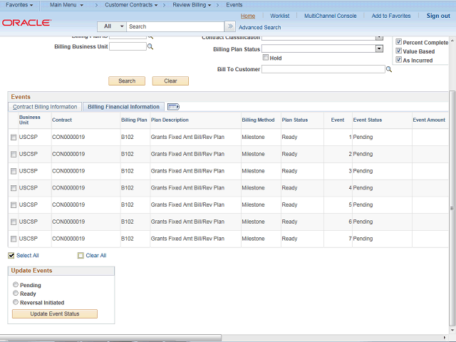Click the Show All Columns grid icon
Image resolution: width=456 pixels, height=342 pixels.
tap(173, 107)
